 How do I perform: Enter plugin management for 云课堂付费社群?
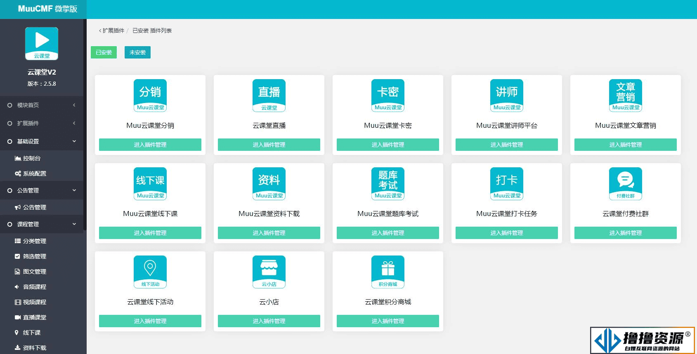[x=626, y=233]
